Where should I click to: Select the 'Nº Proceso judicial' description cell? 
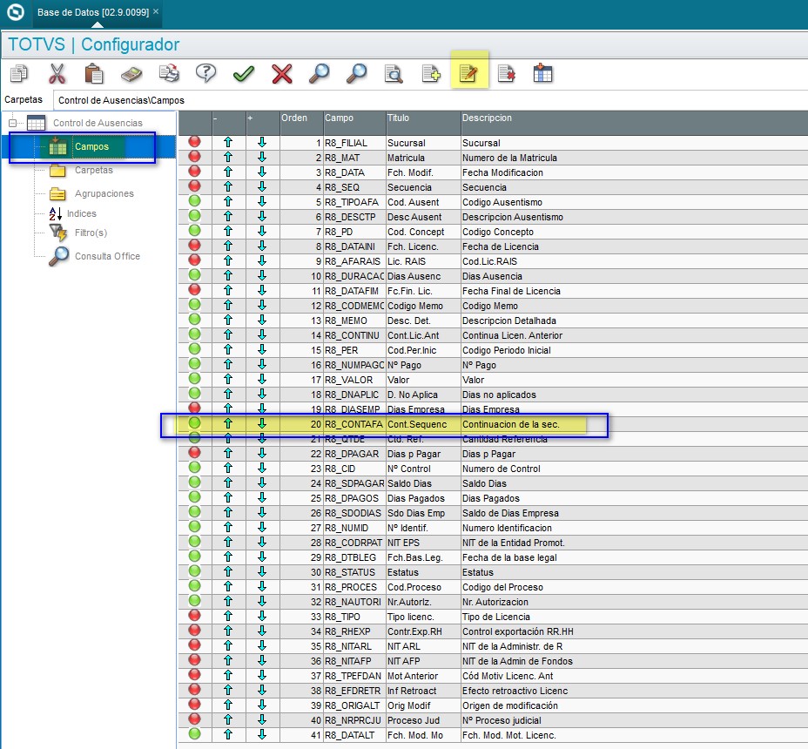(634, 720)
